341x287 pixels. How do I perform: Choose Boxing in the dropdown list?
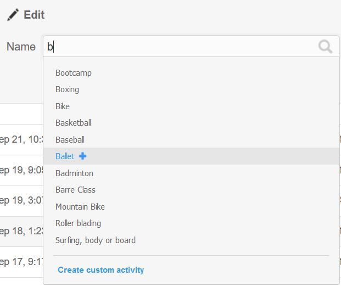click(67, 89)
